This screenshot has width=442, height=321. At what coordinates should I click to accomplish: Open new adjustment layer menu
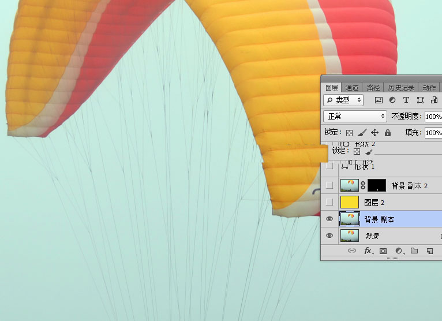point(399,251)
